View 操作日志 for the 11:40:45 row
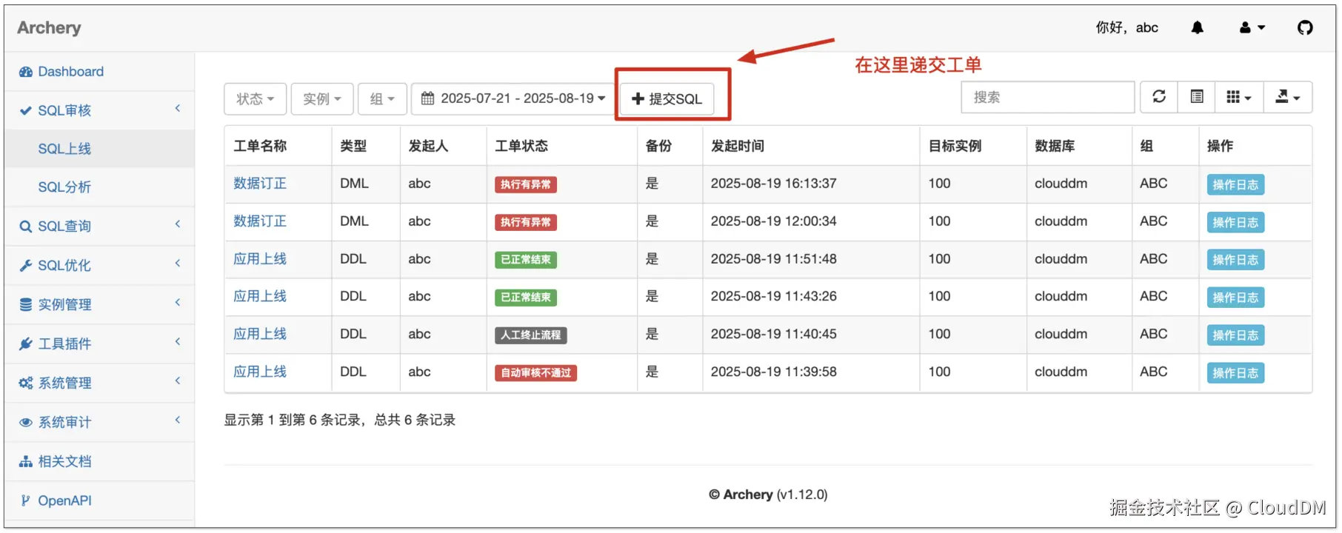 [1235, 335]
